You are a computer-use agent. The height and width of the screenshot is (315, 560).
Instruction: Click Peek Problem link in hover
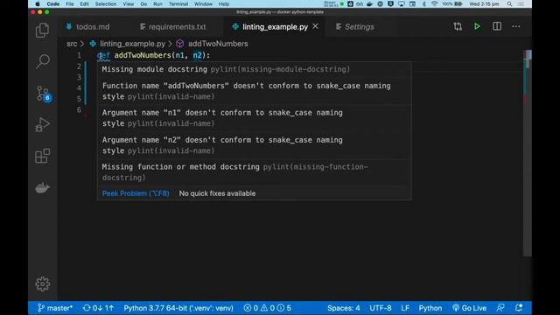tap(136, 193)
